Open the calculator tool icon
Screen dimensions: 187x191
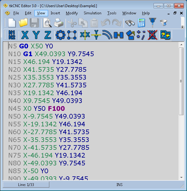click(x=141, y=23)
